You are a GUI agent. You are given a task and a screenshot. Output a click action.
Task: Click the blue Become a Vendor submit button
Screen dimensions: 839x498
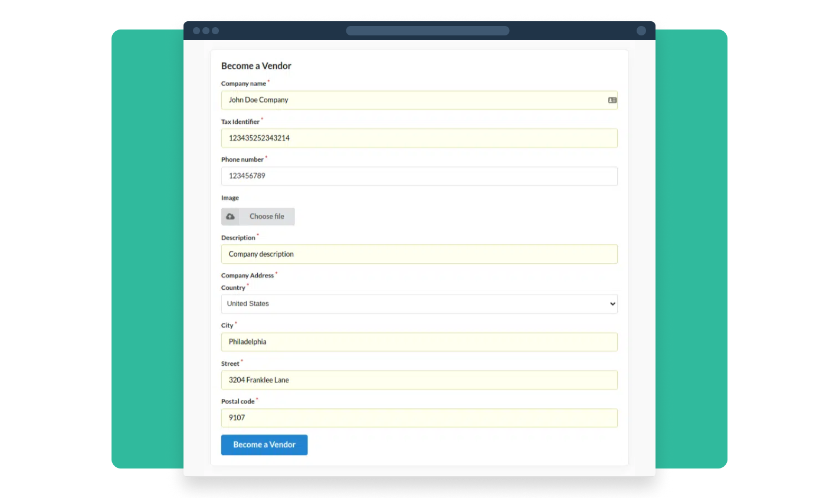(x=264, y=445)
